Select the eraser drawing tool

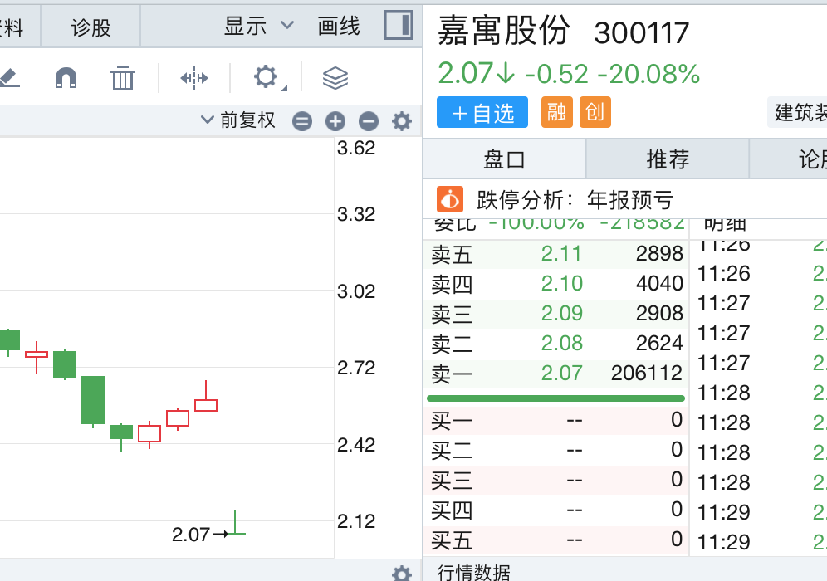pyautogui.click(x=8, y=78)
